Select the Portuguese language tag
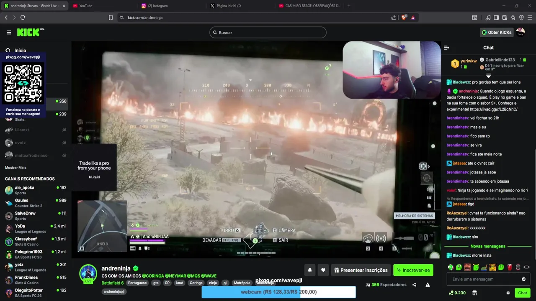Screen dimensions: 536x301 [137, 283]
